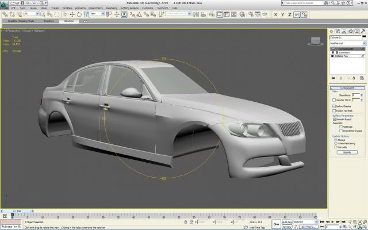368x230 pixels.
Task: Switch to the Freeform ribbon tab
Action: click(x=49, y=21)
